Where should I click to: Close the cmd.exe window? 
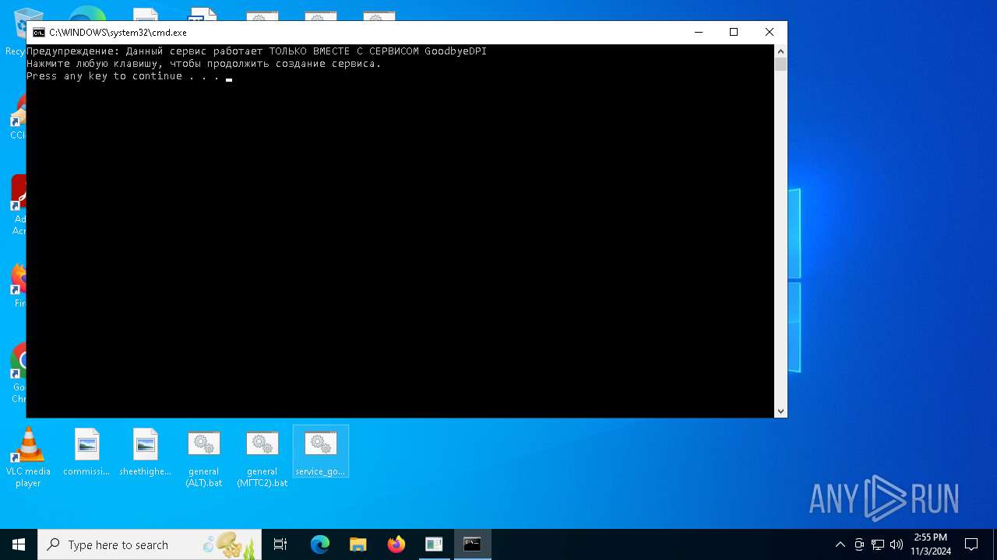click(x=769, y=32)
